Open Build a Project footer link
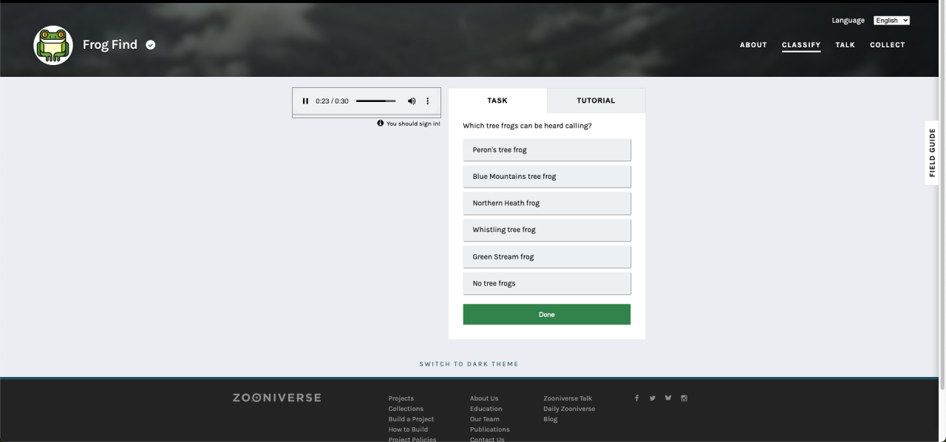 412,419
